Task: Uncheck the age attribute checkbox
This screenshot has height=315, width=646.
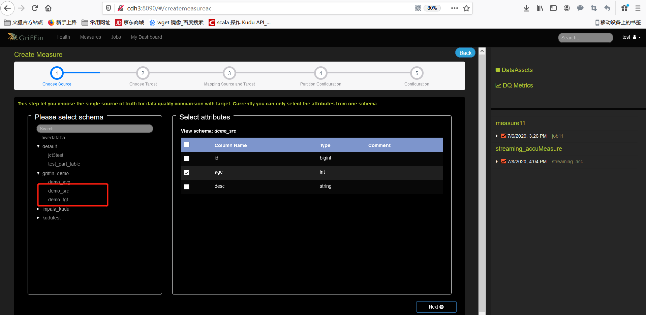Action: (x=187, y=172)
